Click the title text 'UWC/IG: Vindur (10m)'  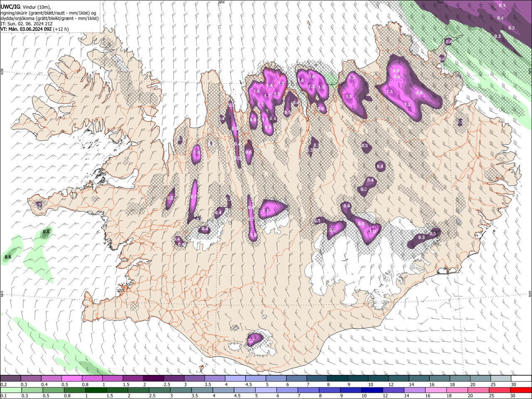point(26,6)
